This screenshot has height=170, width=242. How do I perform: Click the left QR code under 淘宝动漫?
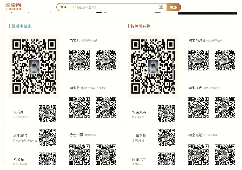click(x=198, y=60)
